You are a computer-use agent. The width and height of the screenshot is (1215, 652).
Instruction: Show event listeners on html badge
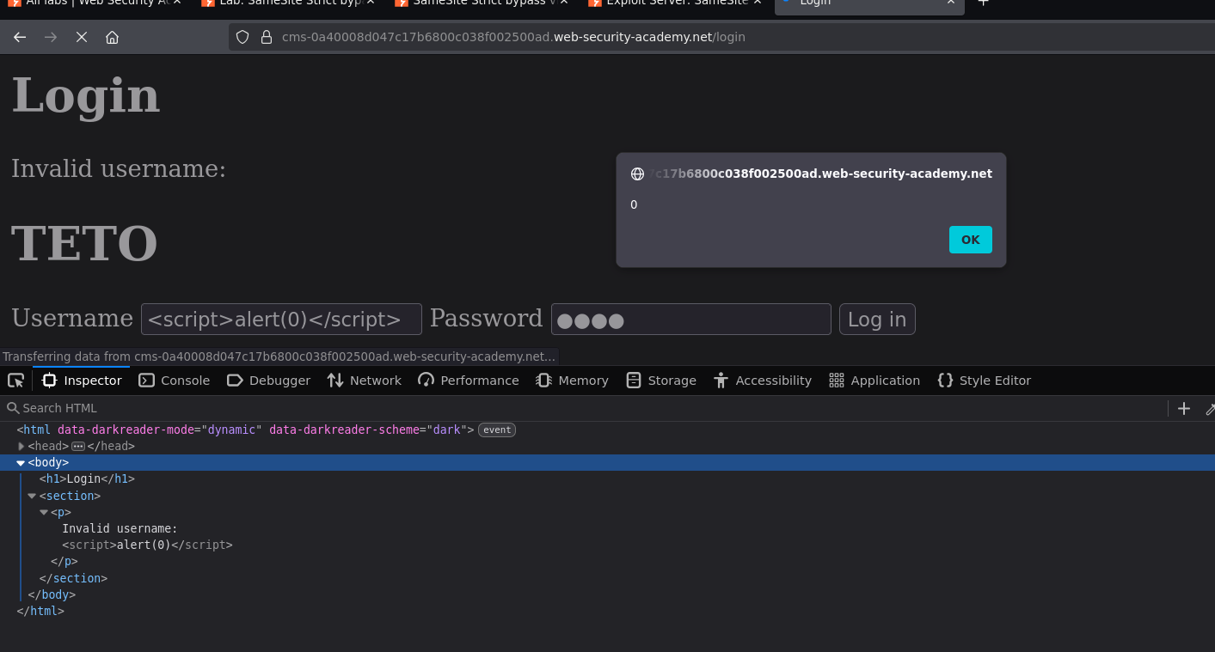[x=497, y=430]
